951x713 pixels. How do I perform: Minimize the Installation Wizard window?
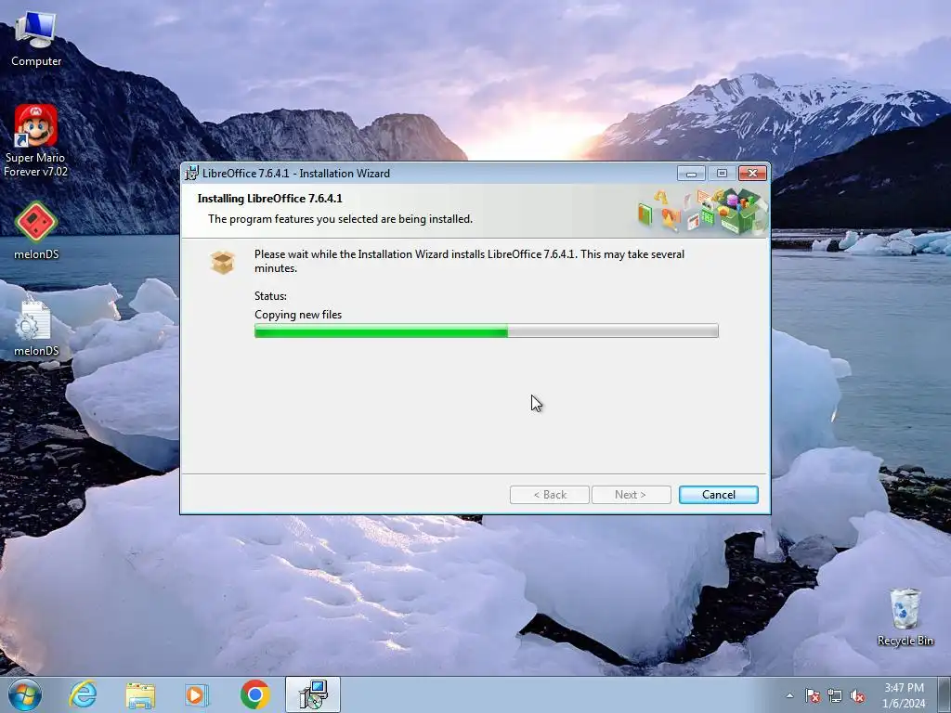pos(691,174)
